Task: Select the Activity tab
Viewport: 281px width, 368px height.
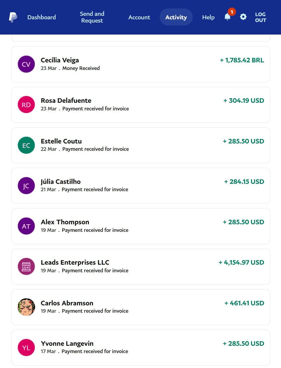Action: [x=176, y=17]
